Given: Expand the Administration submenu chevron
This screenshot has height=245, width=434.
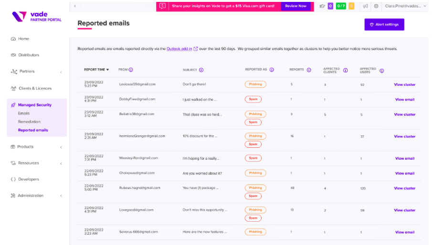Looking at the screenshot, I should click(61, 196).
